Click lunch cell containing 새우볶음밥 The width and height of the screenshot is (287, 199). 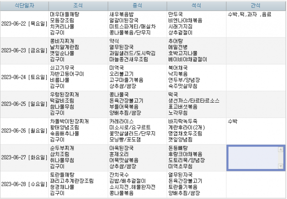[x=137, y=24]
